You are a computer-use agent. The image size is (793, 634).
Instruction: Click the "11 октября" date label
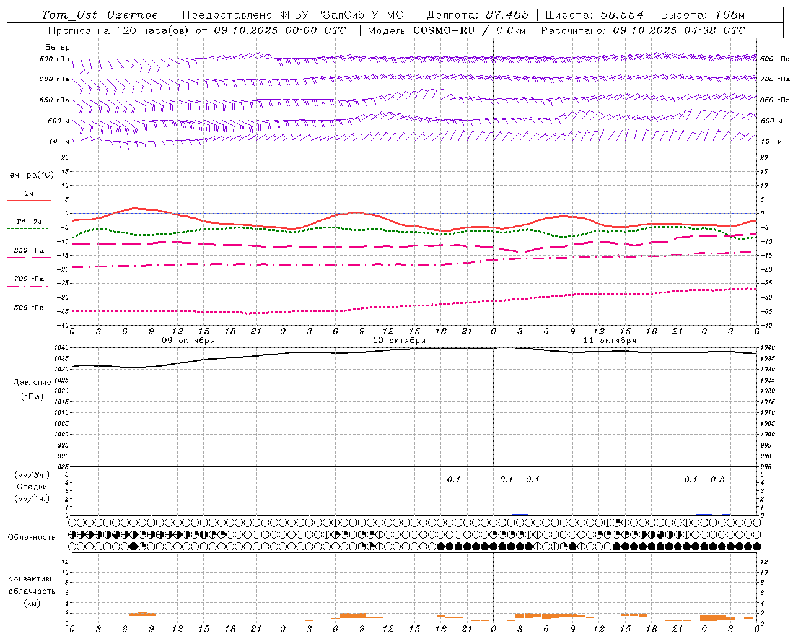(610, 341)
